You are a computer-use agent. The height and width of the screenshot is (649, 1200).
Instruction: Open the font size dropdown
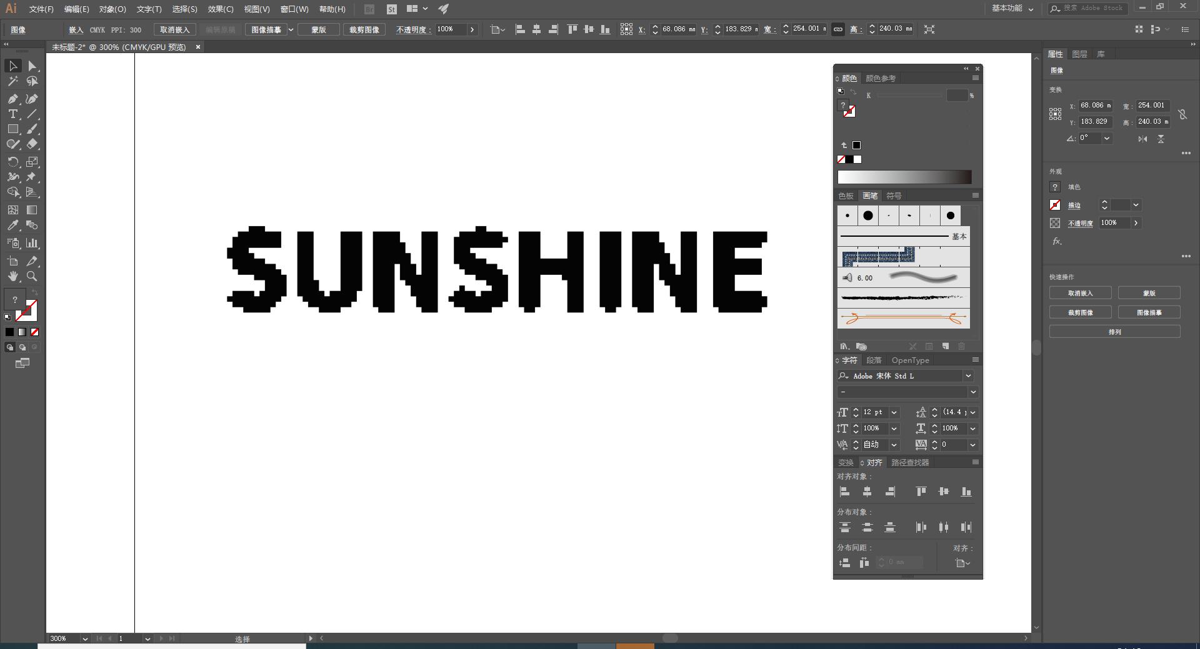point(894,412)
